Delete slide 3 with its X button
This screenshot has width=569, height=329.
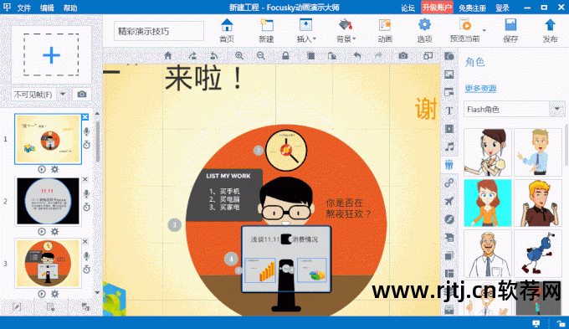85,241
